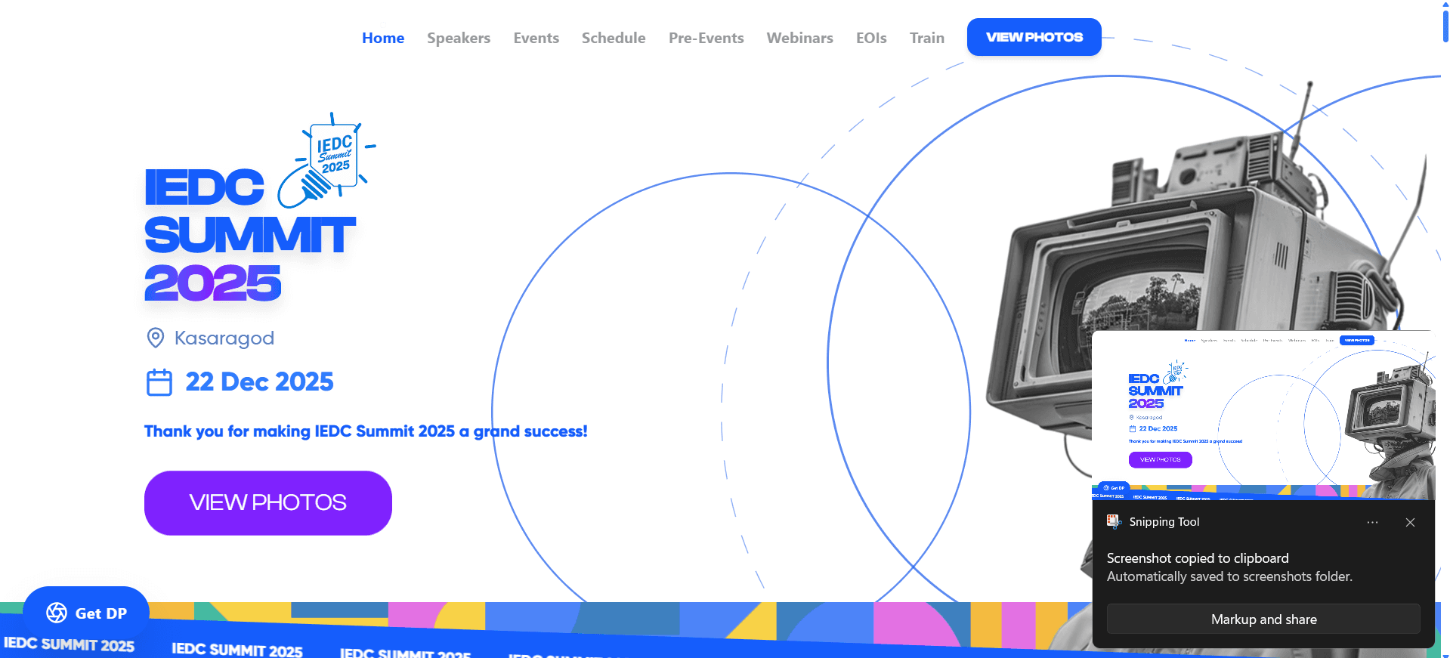Open the Webinars nav item
The height and width of the screenshot is (658, 1450).
click(800, 38)
